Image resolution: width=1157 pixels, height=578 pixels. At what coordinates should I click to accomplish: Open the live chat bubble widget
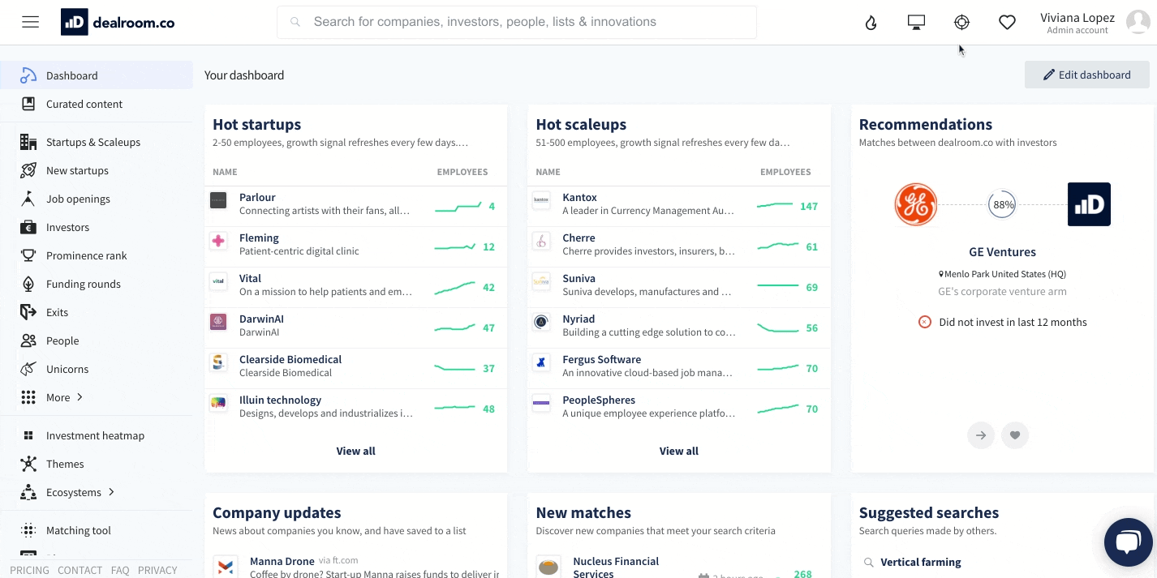[x=1128, y=542]
